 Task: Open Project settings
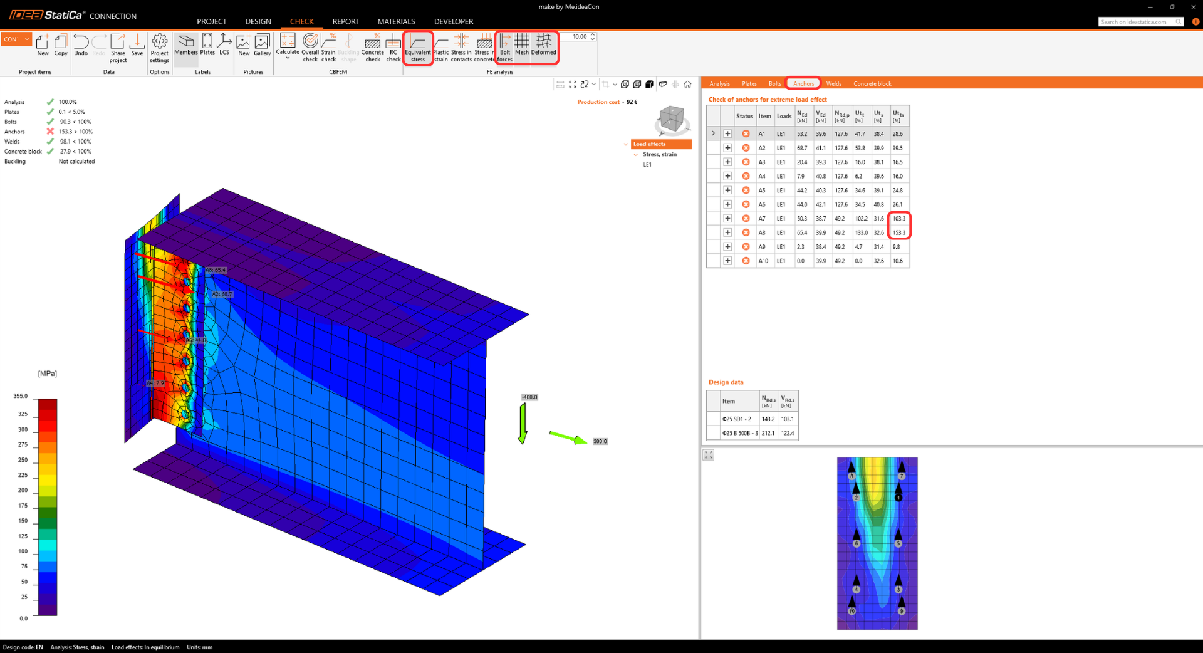click(x=160, y=48)
